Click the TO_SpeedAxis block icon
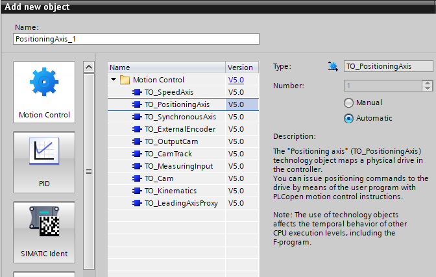Image resolution: width=436 pixels, height=277 pixels. (137, 92)
